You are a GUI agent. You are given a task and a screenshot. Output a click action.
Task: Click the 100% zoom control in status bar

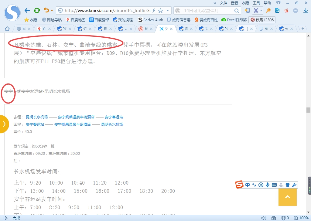[x=301, y=218]
